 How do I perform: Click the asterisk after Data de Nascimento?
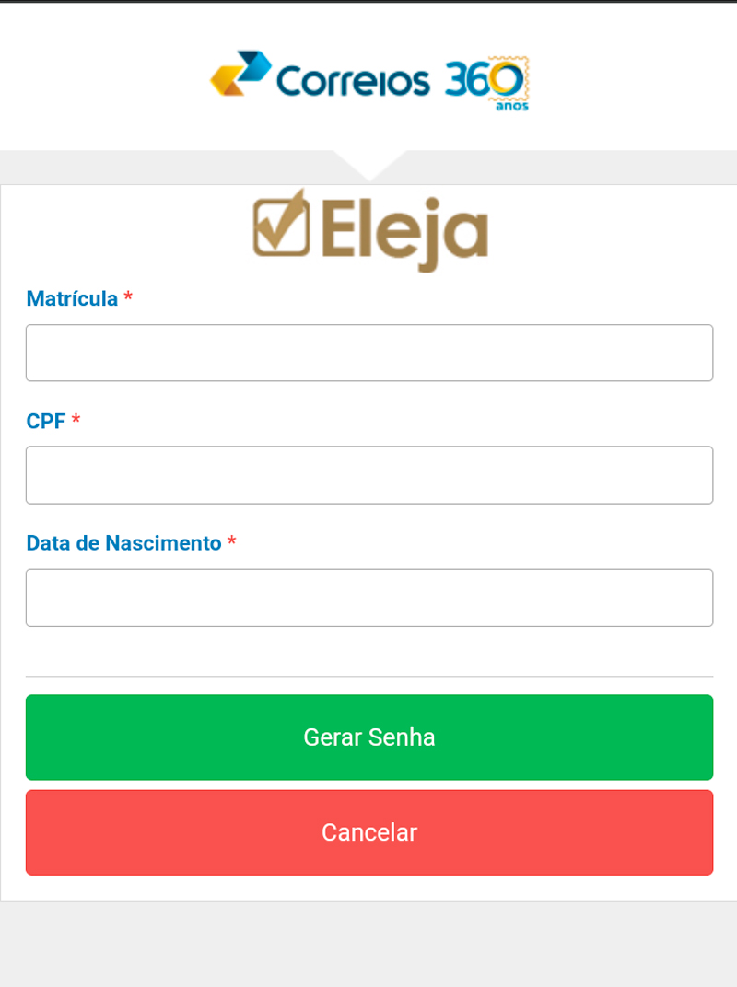232,541
